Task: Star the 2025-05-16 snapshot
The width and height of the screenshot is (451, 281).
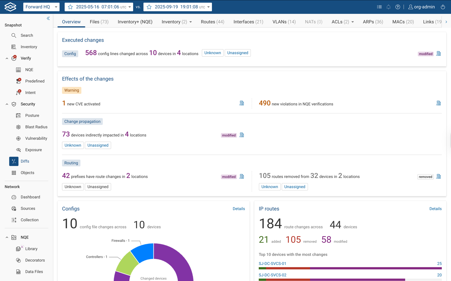Action: click(x=70, y=7)
